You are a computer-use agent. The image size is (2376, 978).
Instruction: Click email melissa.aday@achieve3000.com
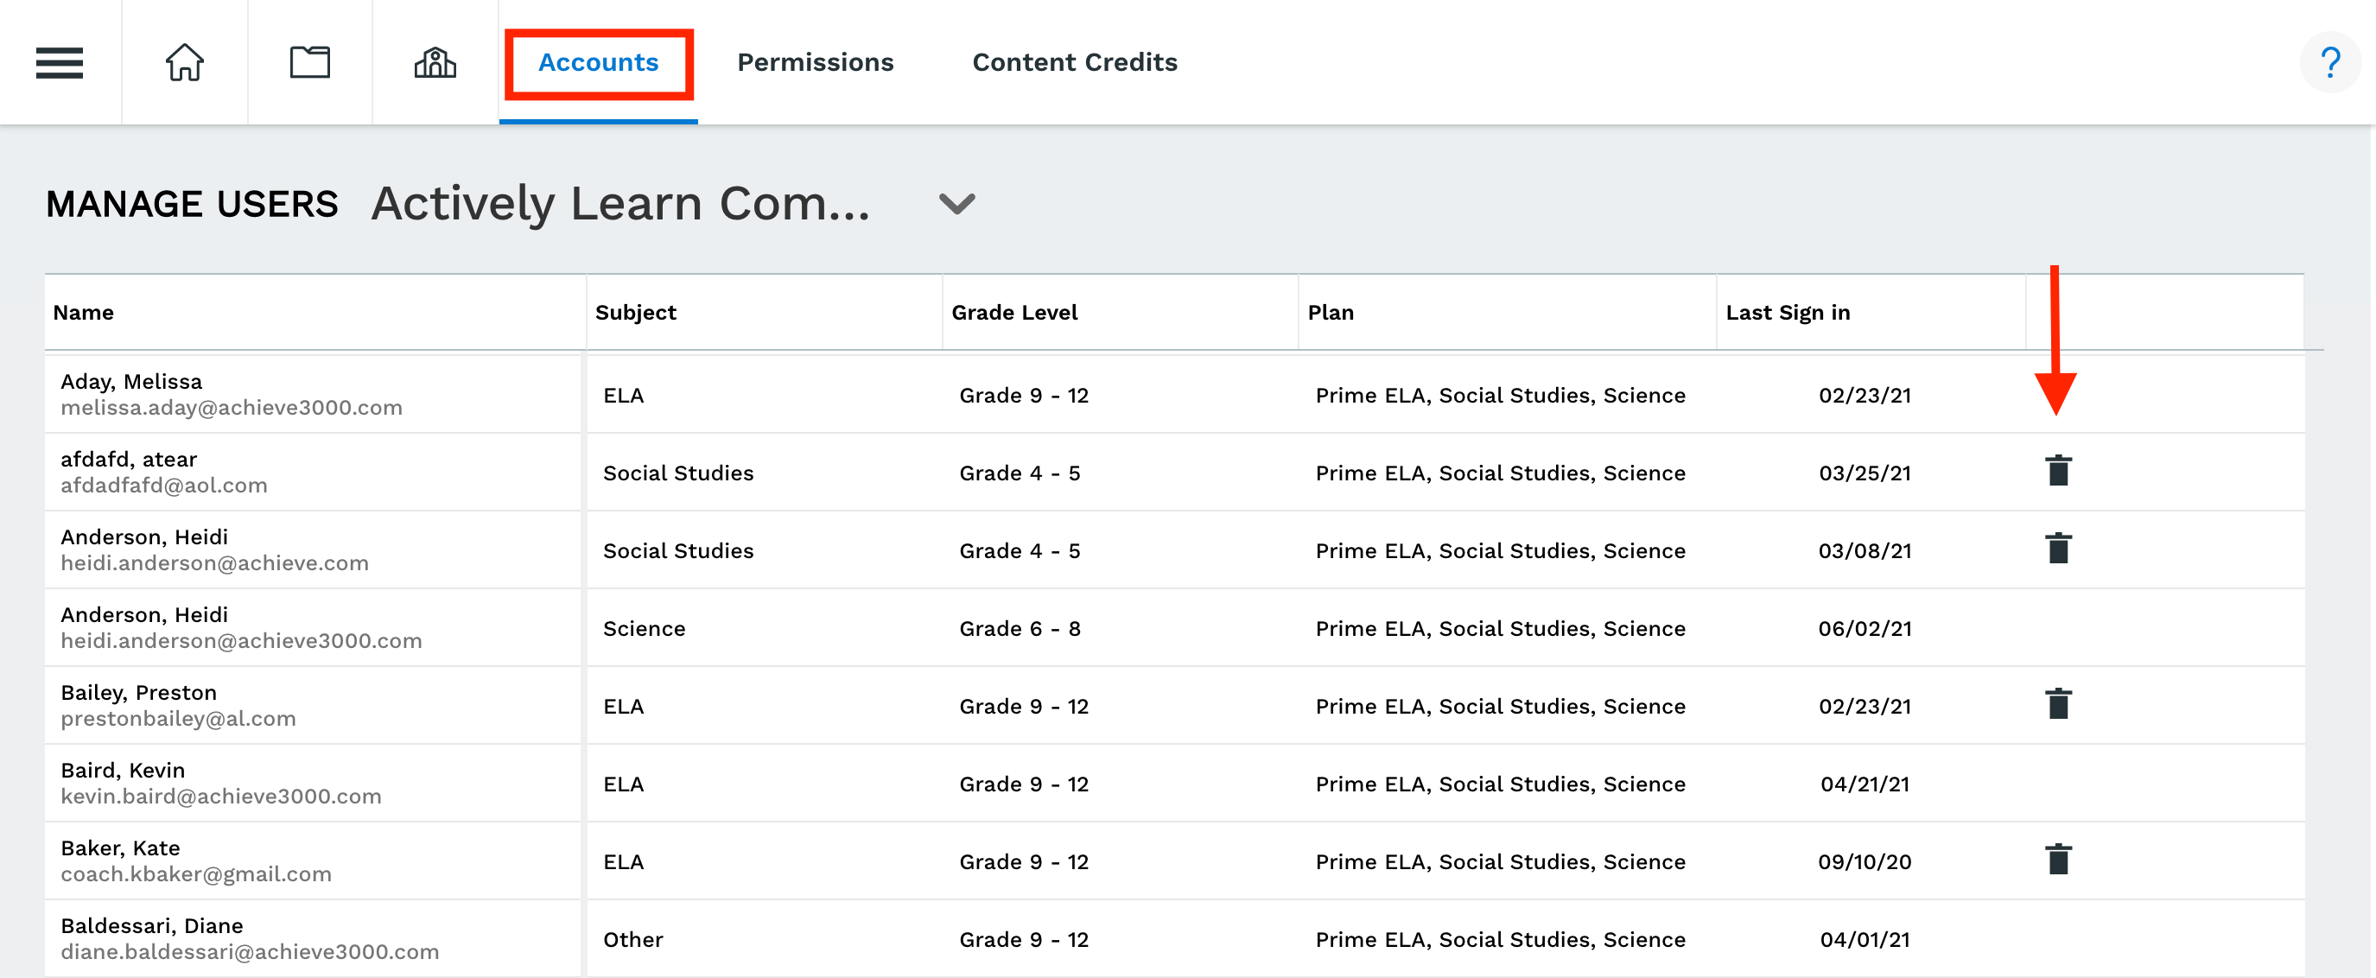tap(232, 408)
